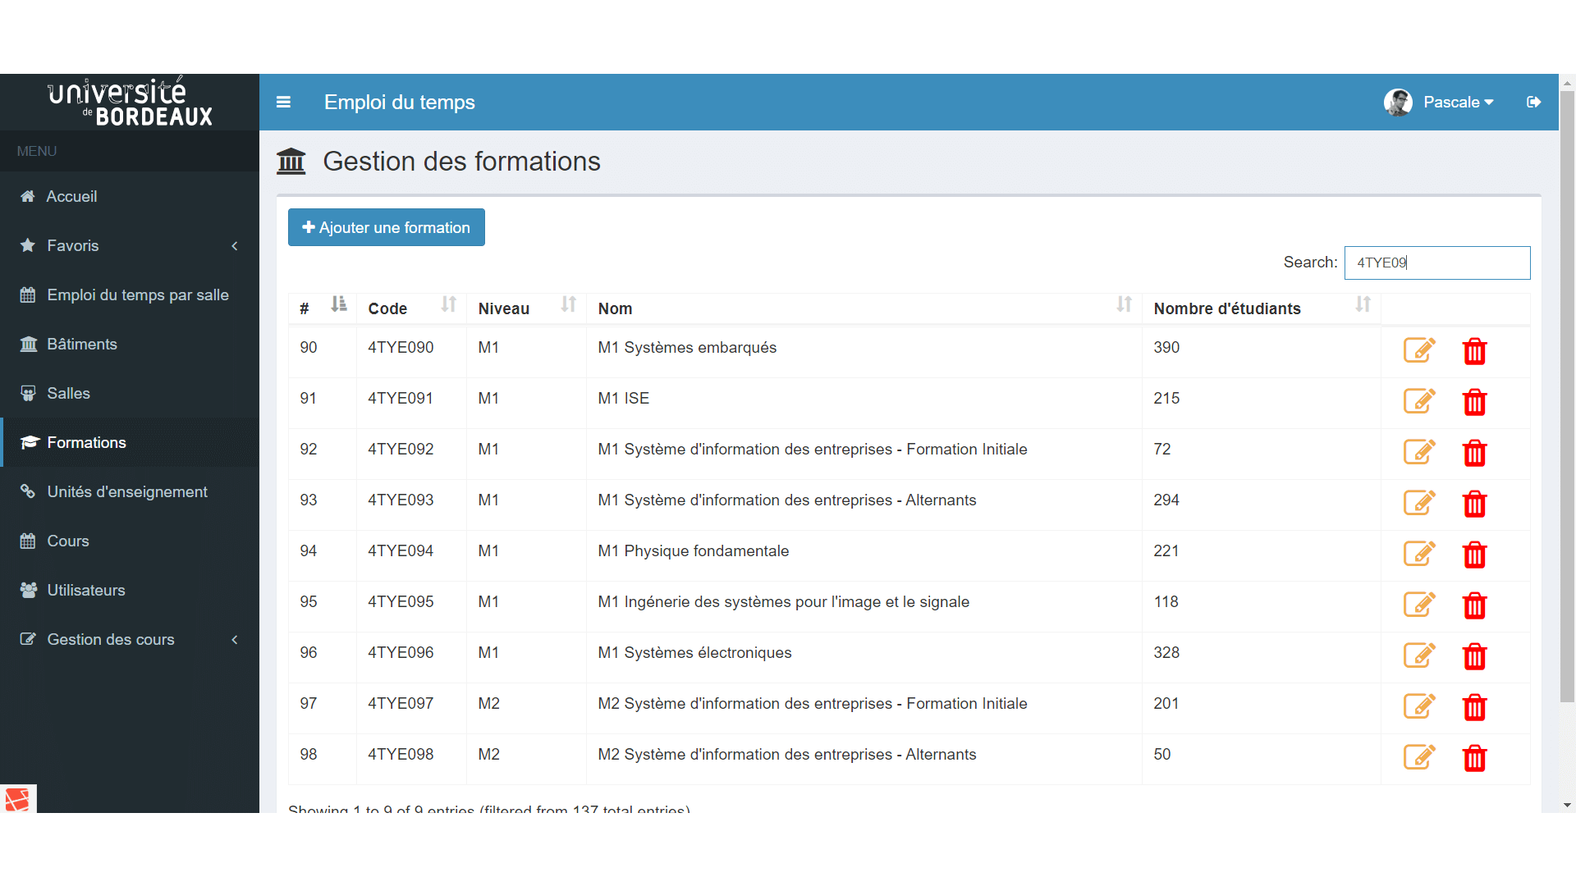This screenshot has width=1576, height=886.
Task: Edit the formation 4TYE090 Systèmes embarqués
Action: [x=1420, y=350]
